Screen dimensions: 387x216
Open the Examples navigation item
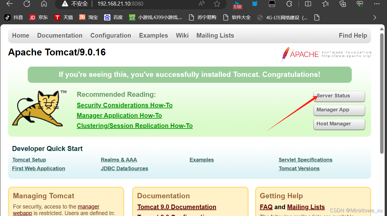pos(153,35)
